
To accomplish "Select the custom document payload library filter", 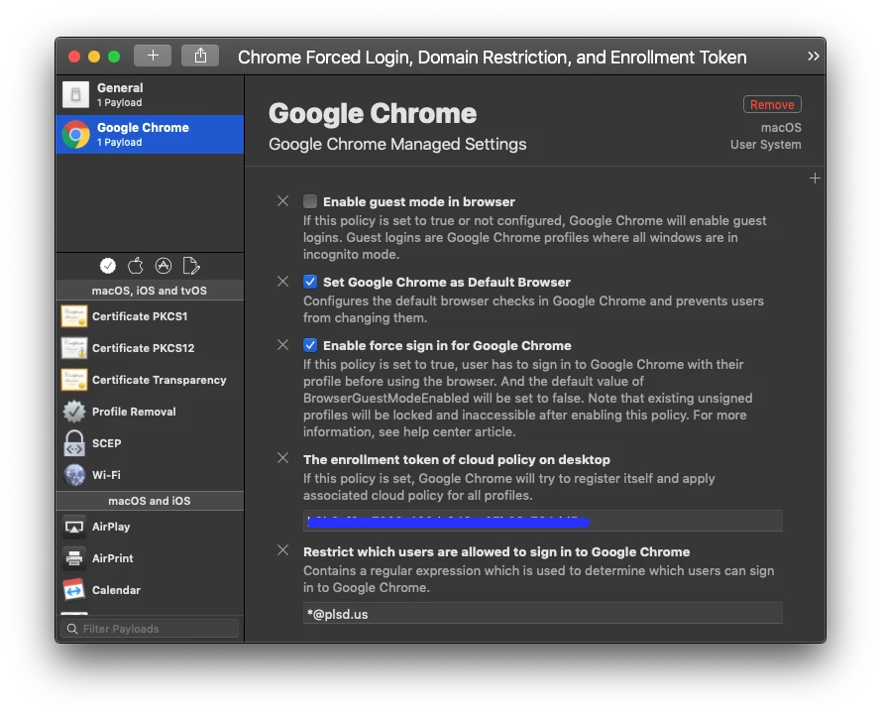I will point(191,266).
